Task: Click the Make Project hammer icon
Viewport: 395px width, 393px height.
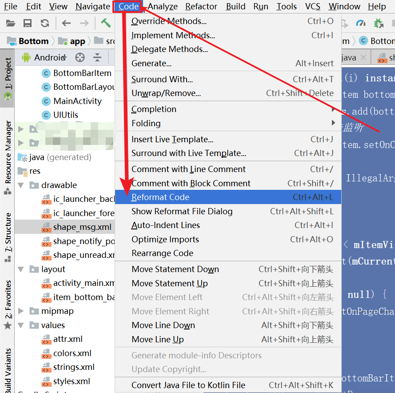Action: (x=106, y=23)
